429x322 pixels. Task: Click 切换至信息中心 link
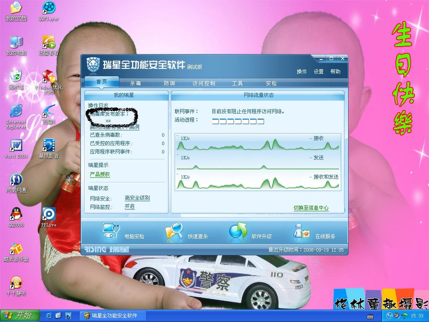(x=311, y=208)
